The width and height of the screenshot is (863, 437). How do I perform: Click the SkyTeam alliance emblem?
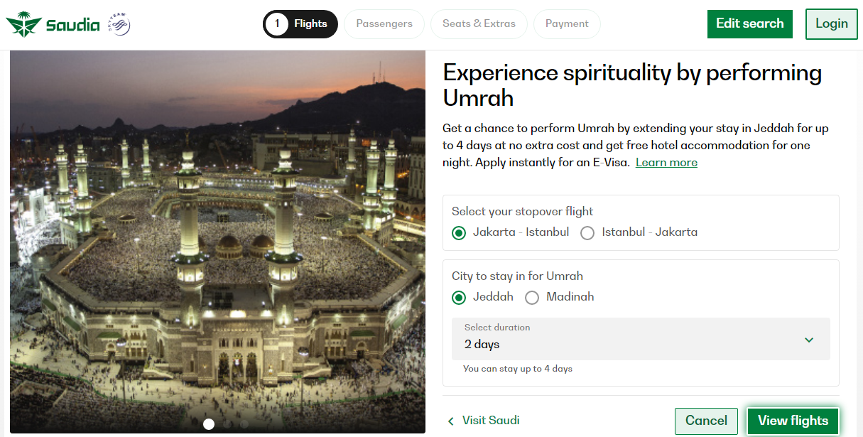tap(119, 25)
